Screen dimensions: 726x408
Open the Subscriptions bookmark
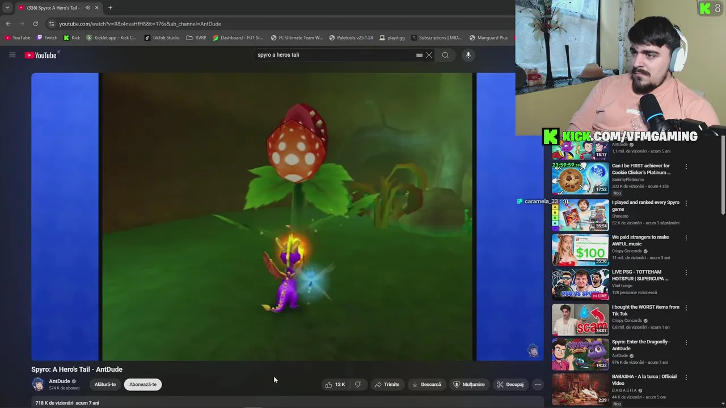click(x=436, y=38)
